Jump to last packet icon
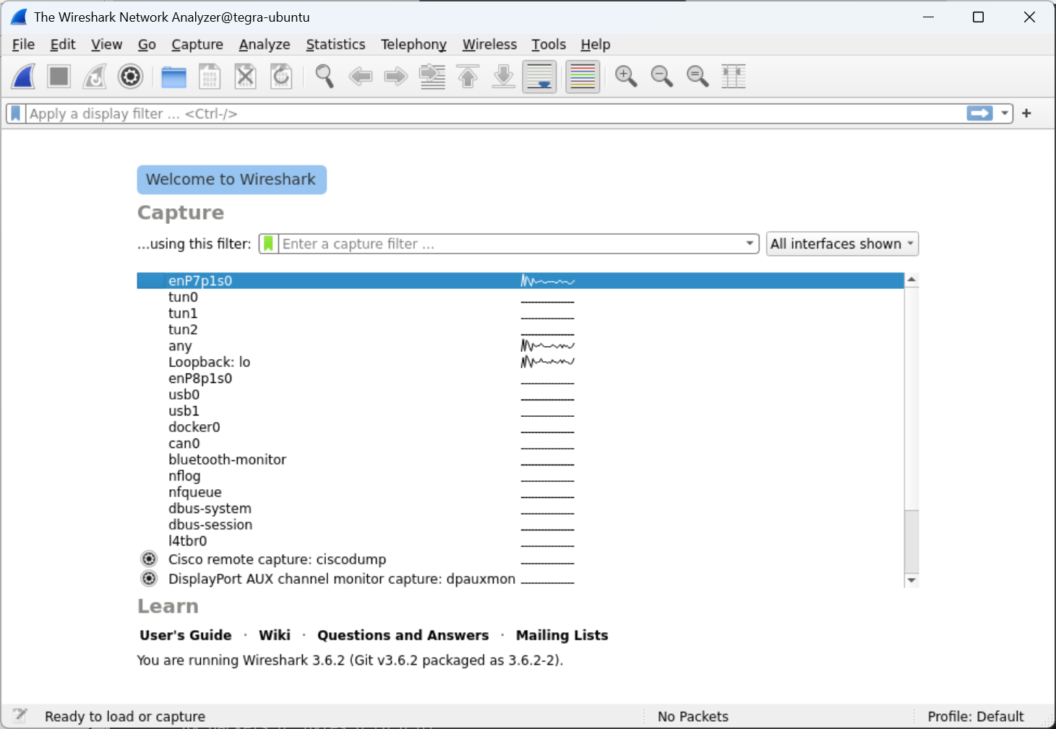Image resolution: width=1056 pixels, height=729 pixels. [504, 76]
